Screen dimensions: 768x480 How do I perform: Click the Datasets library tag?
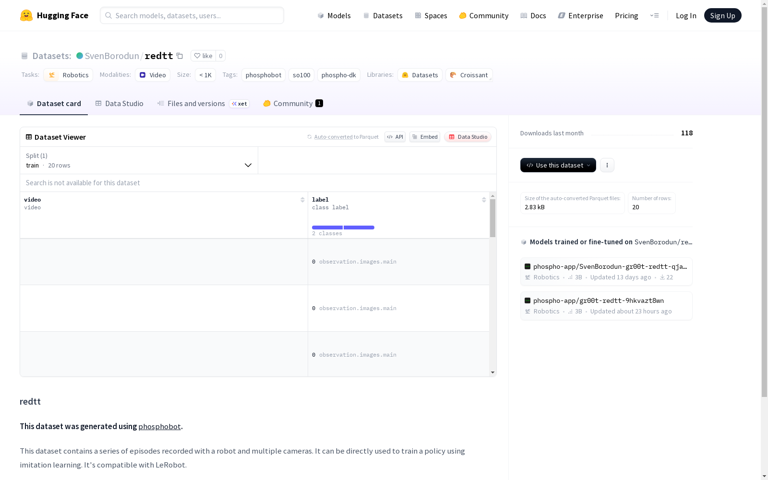pos(420,75)
